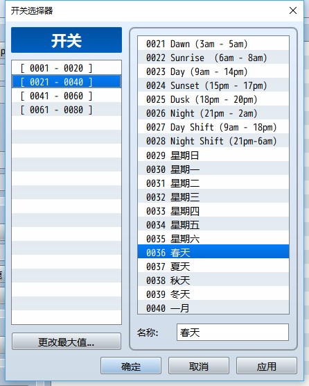Screen dimensions: 309x386
Task: Pick switch 0032 星期三
Action: tap(213, 196)
